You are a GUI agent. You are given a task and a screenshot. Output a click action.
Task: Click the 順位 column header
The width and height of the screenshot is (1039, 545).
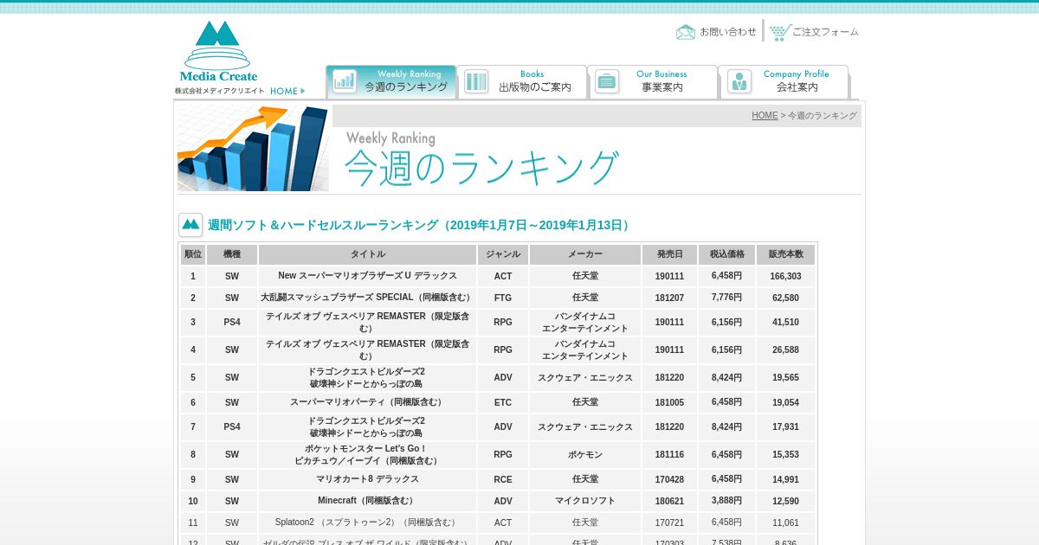click(193, 254)
